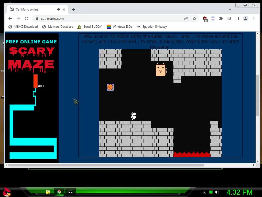Bookmark this page with the star
The image size is (262, 197).
click(x=194, y=18)
